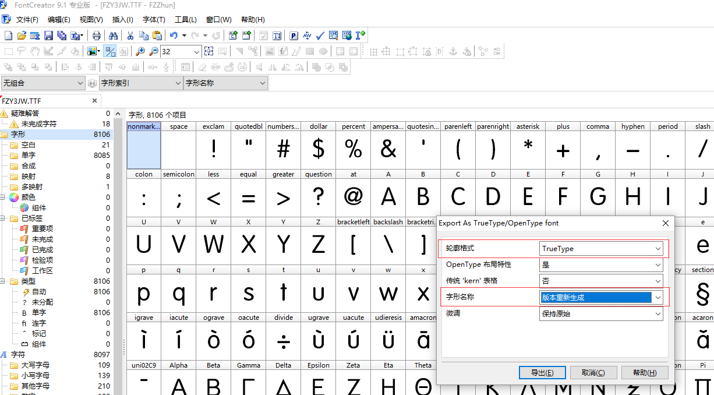Click the Undo arrow icon
The image size is (714, 395).
click(x=173, y=36)
